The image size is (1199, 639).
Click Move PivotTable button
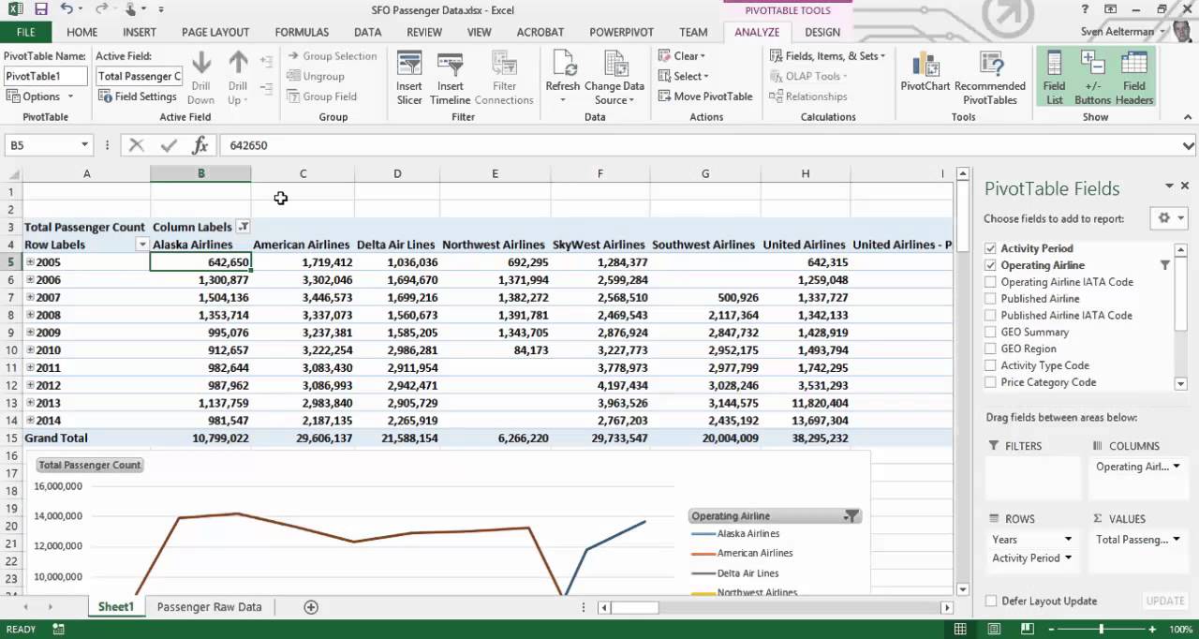click(x=705, y=97)
